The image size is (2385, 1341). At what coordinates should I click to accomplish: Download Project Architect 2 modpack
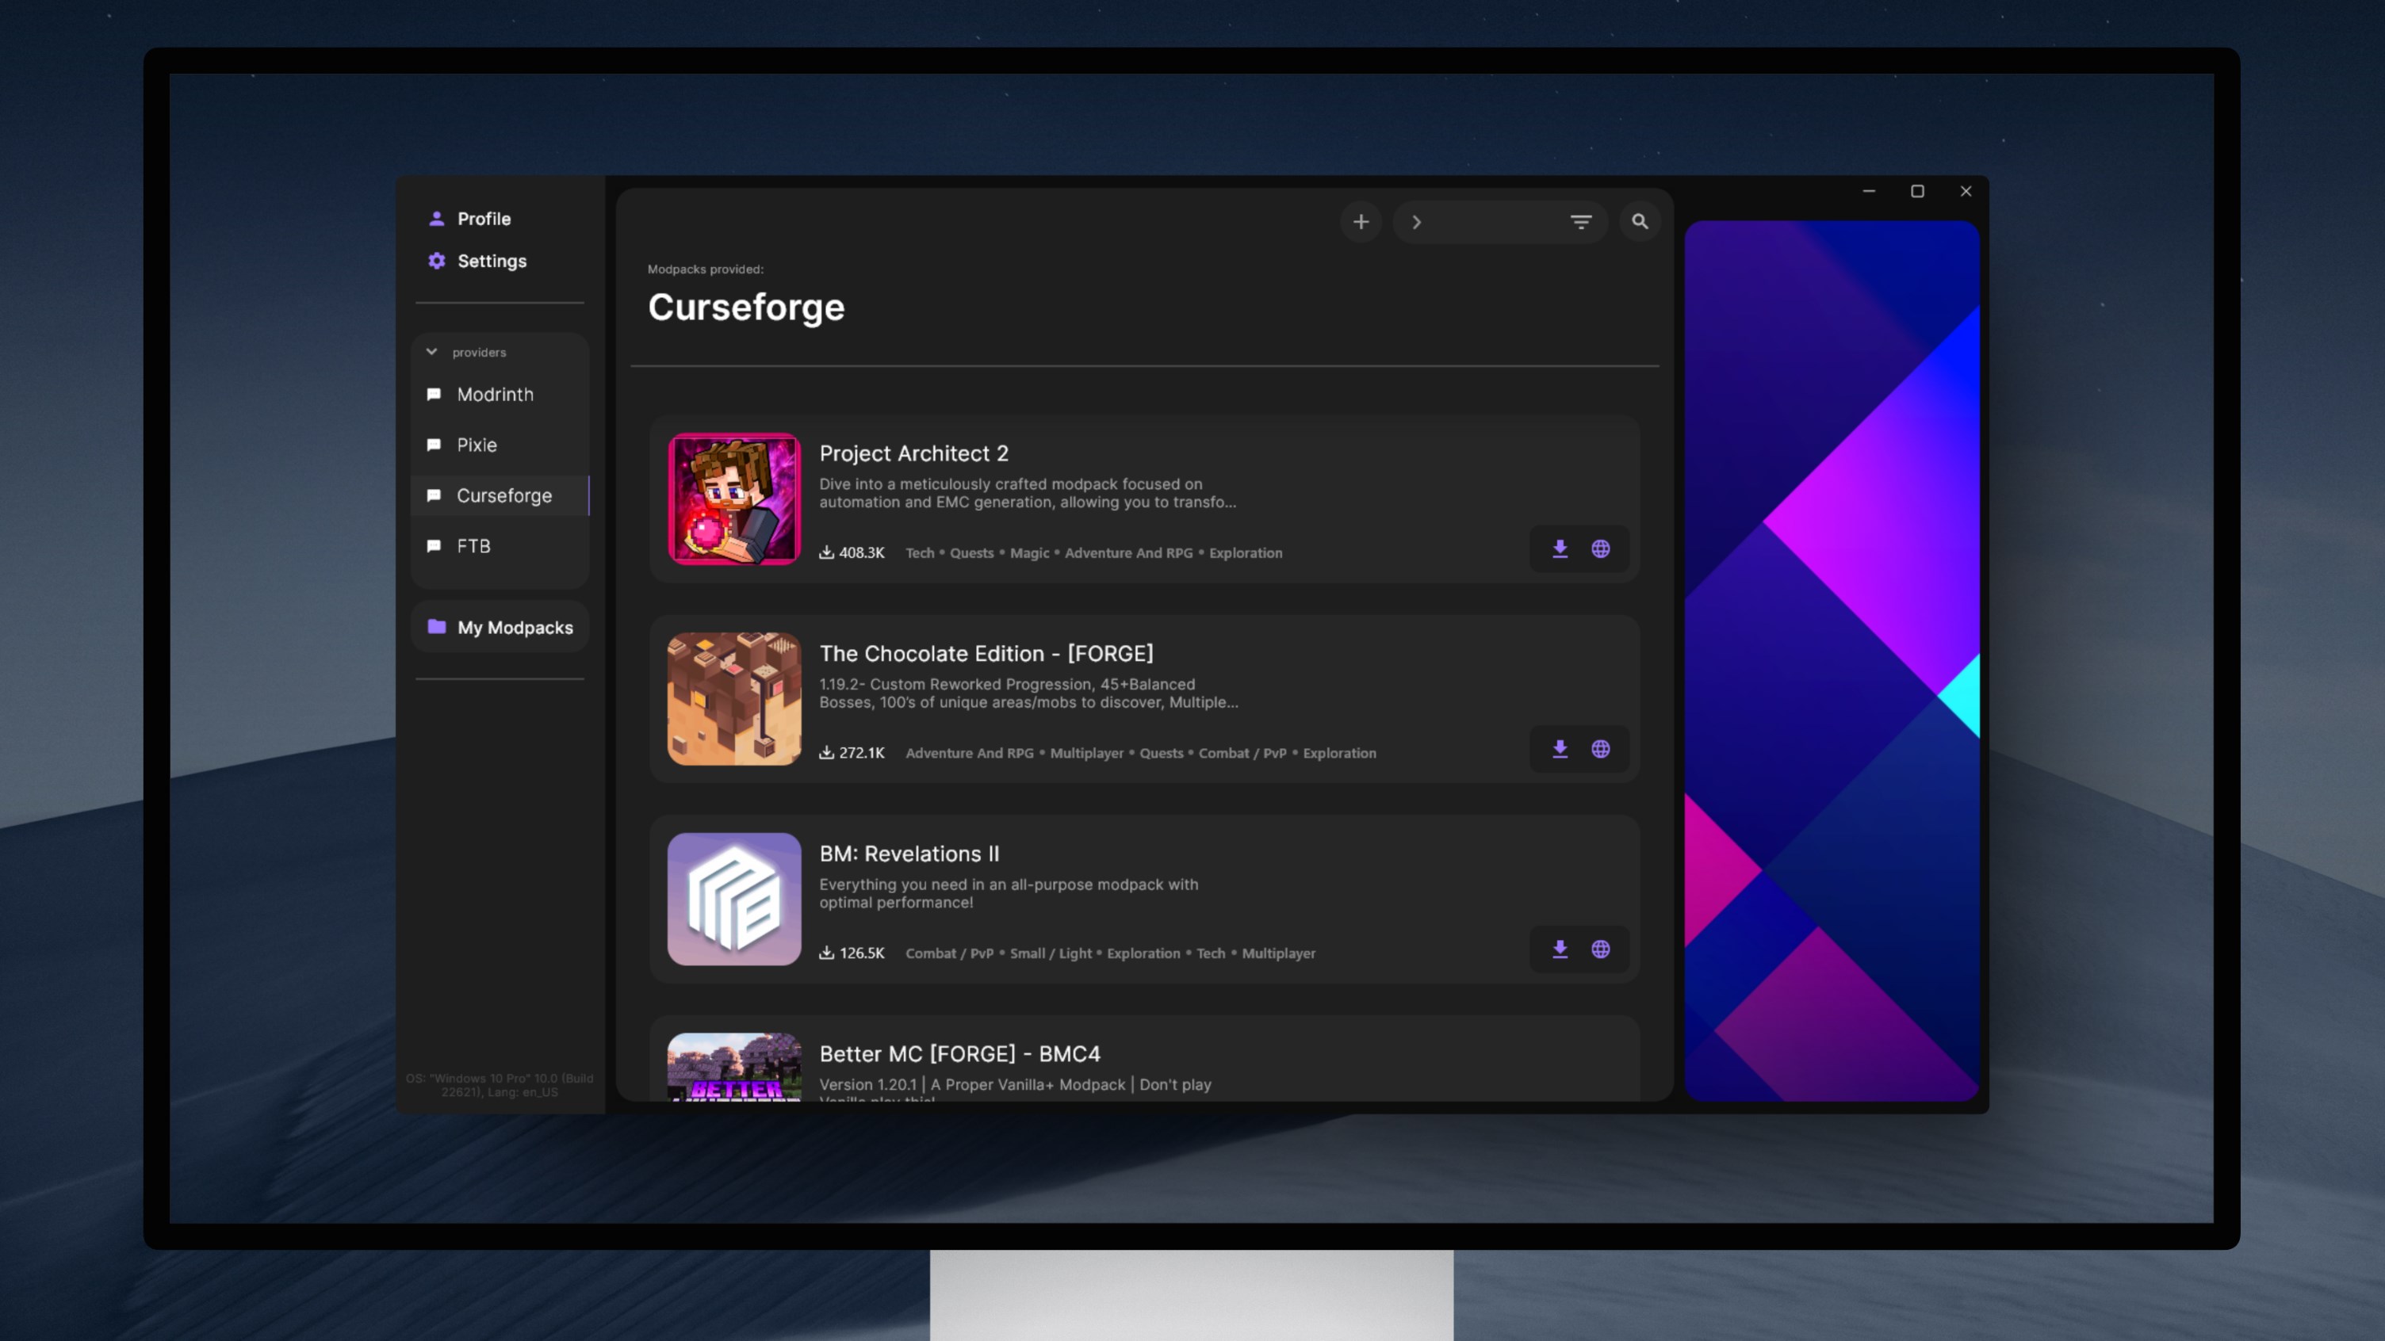pyautogui.click(x=1560, y=548)
